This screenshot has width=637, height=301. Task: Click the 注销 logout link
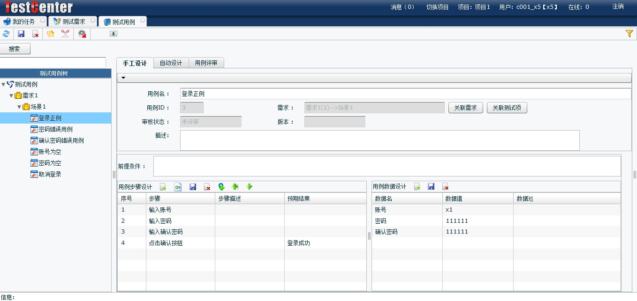coord(618,7)
